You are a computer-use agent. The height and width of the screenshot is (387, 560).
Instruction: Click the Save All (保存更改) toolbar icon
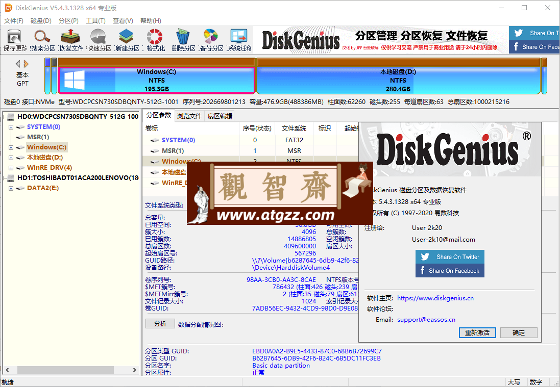[x=15, y=40]
